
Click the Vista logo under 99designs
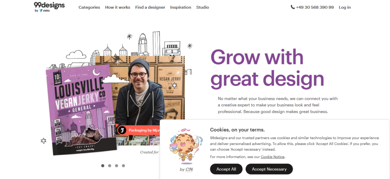(x=45, y=11)
